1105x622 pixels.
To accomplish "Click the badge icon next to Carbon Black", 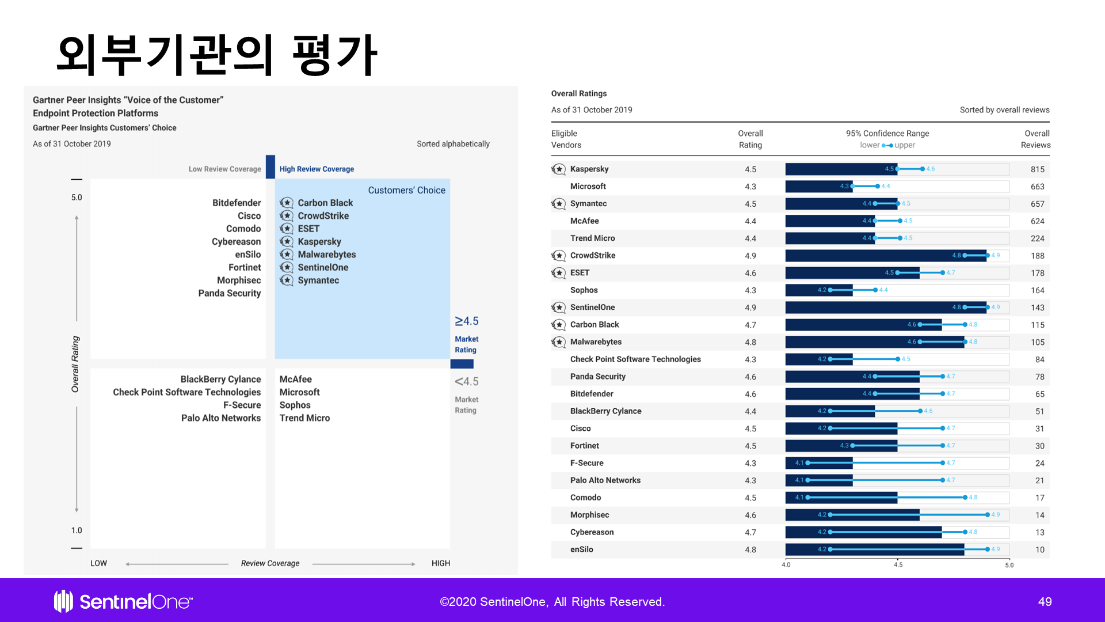I will tap(286, 203).
